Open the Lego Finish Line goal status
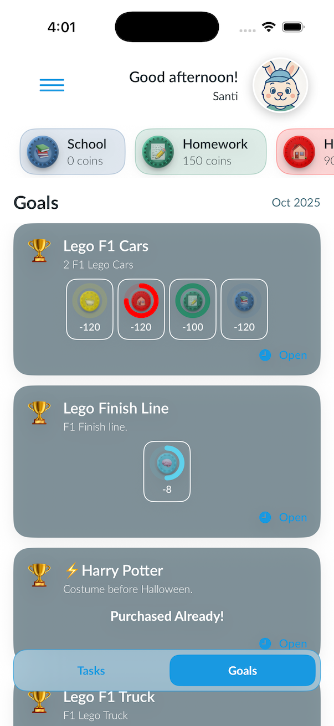This screenshot has height=726, width=334. click(x=283, y=517)
